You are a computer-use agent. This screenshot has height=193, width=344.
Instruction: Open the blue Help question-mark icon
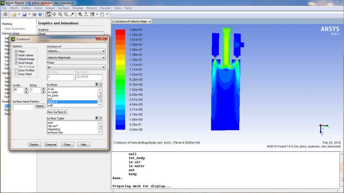40,15
